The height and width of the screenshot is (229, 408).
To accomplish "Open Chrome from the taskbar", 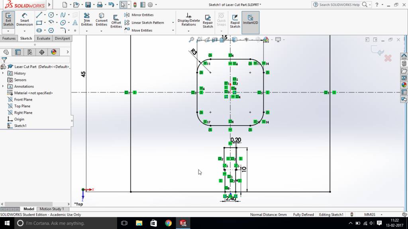I will (169, 223).
